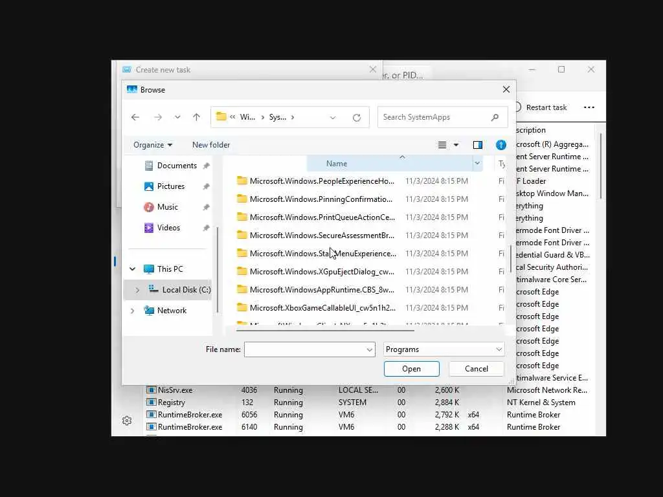Click the Cancel button
Screen dimensions: 663x497
[x=476, y=369]
